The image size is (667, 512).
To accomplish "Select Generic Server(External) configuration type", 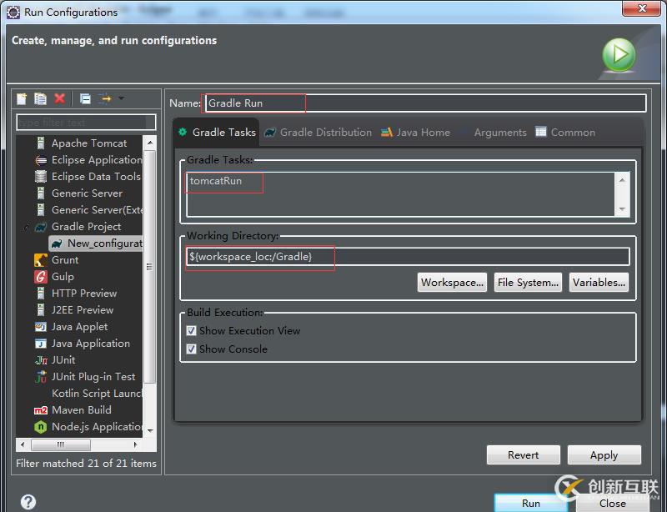I will [97, 210].
